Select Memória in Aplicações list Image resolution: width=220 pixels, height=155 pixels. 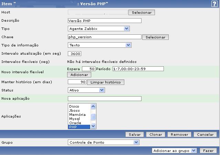79,114
